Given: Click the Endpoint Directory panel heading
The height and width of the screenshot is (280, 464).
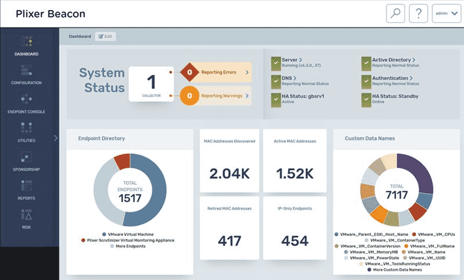Looking at the screenshot, I should point(101,138).
